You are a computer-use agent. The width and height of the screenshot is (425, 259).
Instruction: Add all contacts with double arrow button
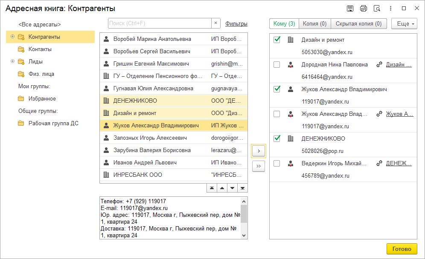259,166
